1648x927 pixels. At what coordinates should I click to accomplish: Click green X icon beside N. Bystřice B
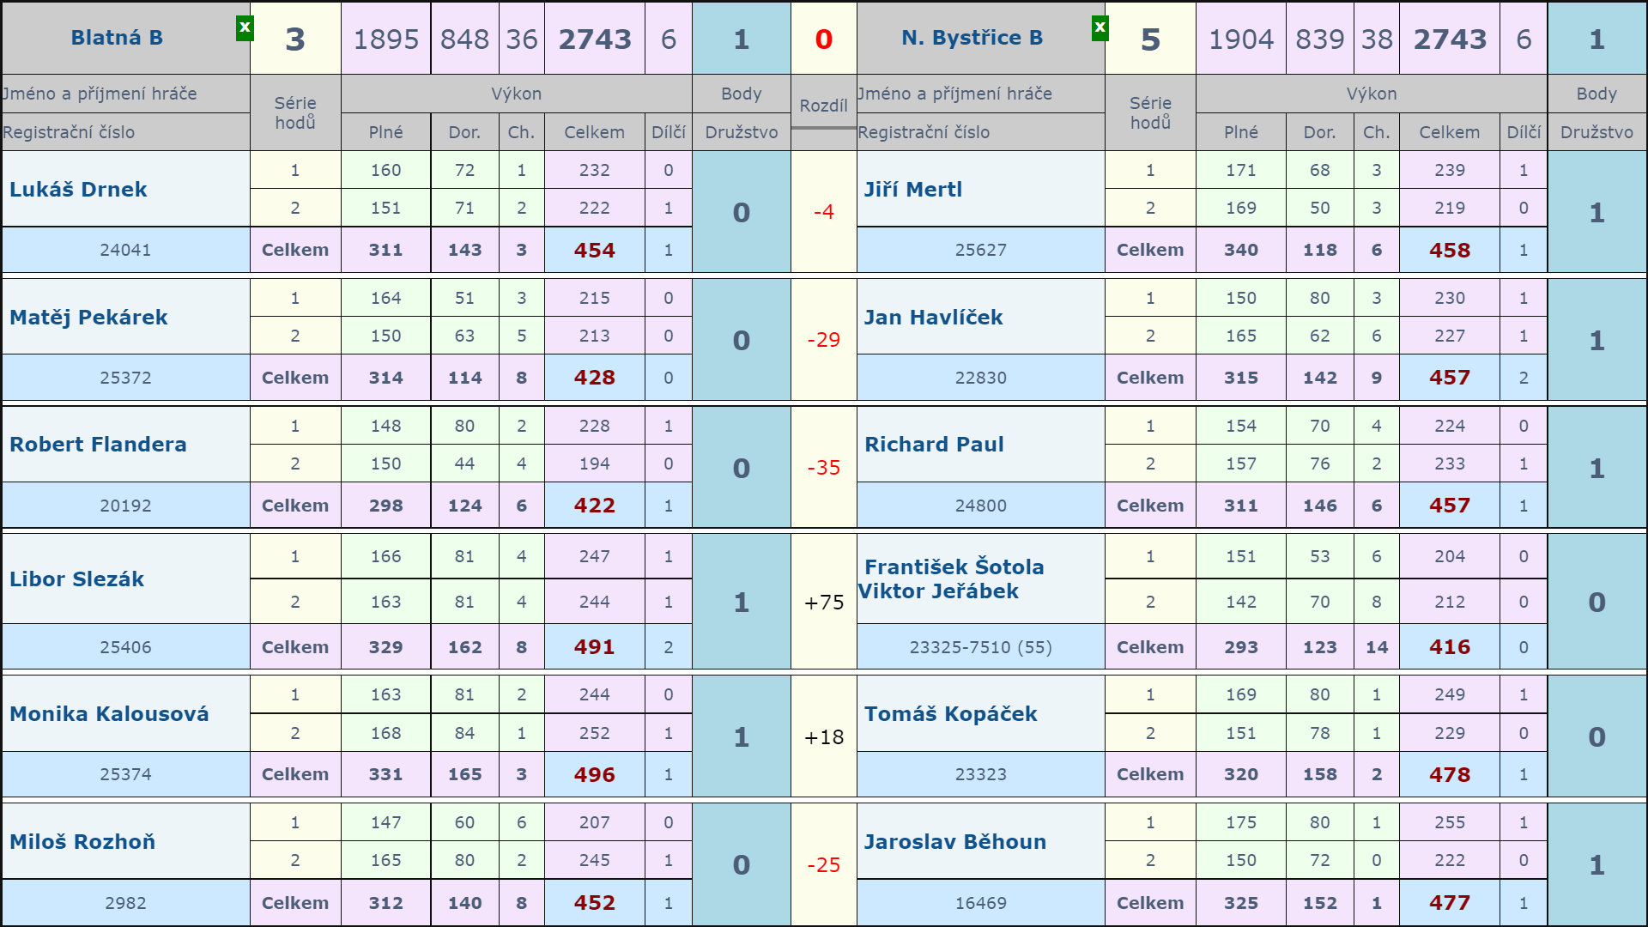point(1100,28)
